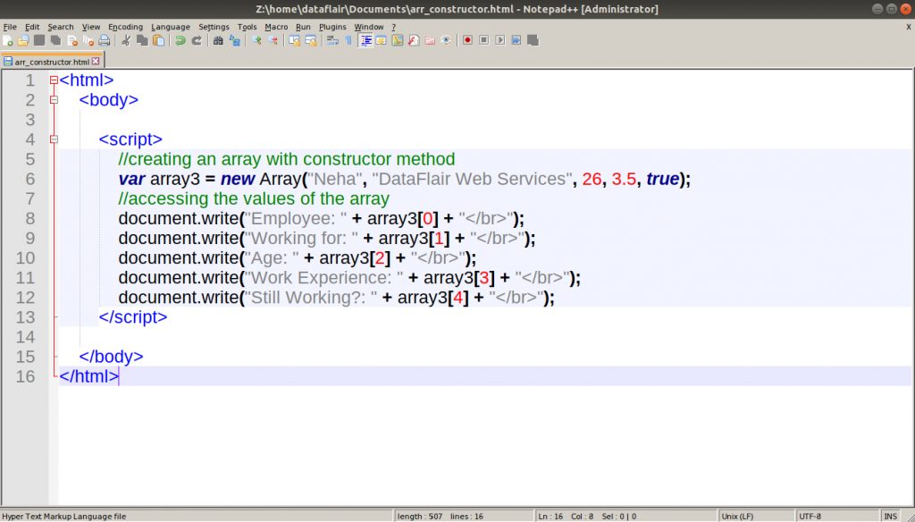This screenshot has height=522, width=915.
Task: Open the Plugins menu
Action: click(x=332, y=27)
